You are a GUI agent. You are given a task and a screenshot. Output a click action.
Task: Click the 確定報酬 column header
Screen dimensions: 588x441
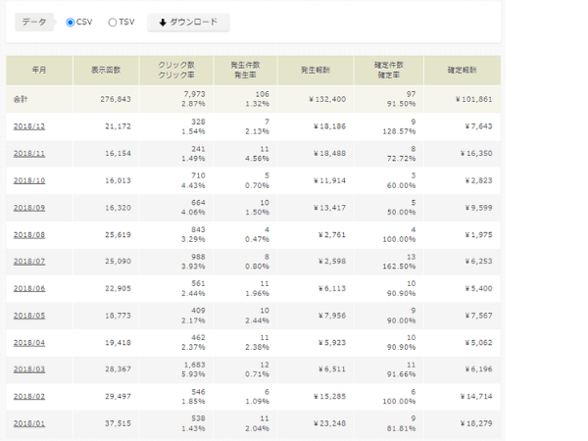462,71
